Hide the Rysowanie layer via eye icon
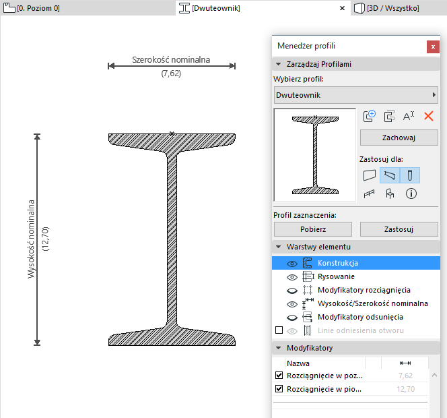This screenshot has height=418, width=447. 292,276
